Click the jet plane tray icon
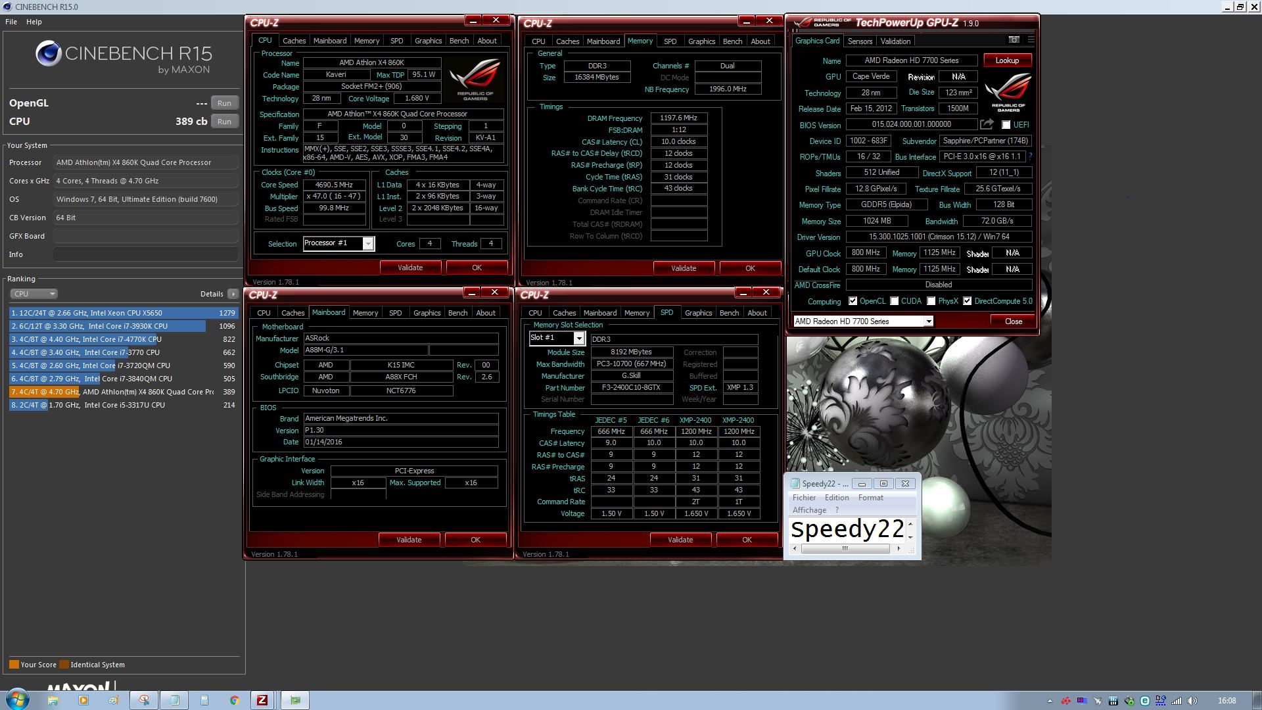 pos(1097,701)
